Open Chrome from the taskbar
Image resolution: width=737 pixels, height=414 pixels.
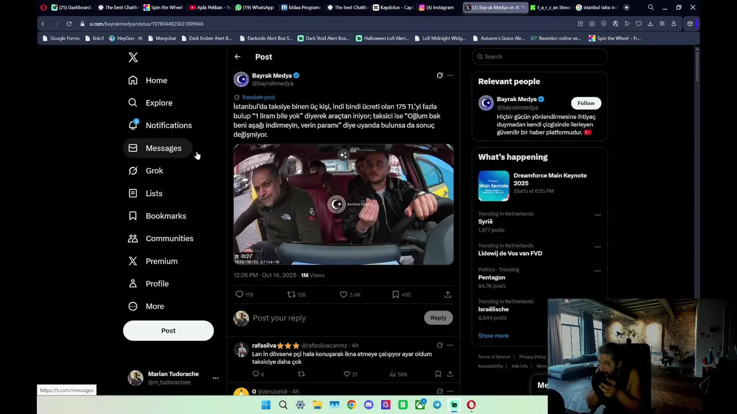tap(351, 405)
